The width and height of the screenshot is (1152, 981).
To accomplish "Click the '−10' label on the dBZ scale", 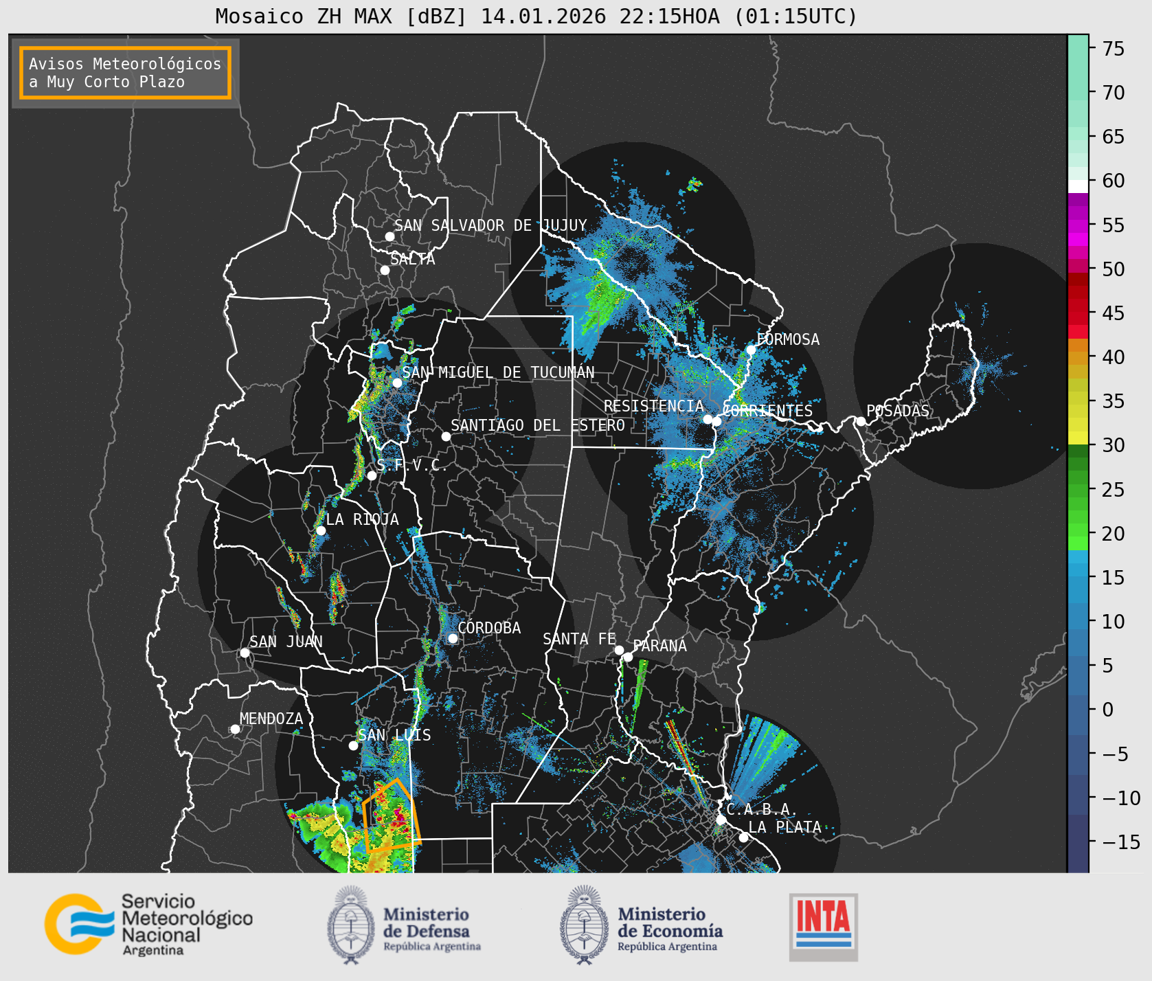I will tap(1121, 798).
